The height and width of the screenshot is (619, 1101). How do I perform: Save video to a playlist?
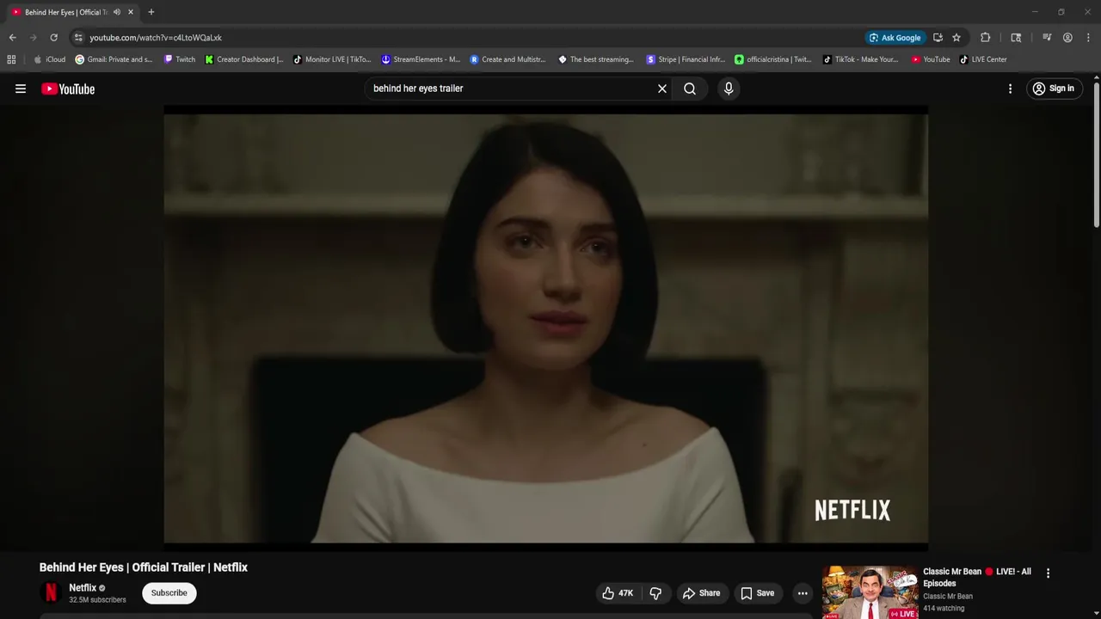click(758, 593)
